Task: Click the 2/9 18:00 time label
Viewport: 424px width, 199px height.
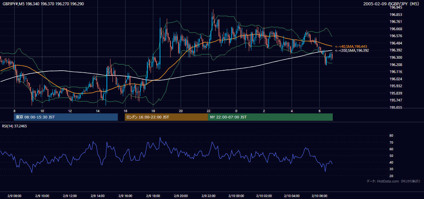Action: (x=153, y=196)
